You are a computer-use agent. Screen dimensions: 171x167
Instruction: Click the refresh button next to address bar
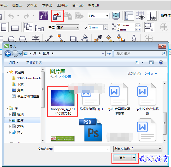109,53
